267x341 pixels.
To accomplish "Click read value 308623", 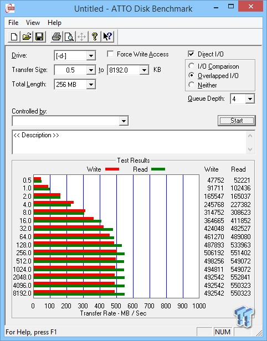I will 240,213.
